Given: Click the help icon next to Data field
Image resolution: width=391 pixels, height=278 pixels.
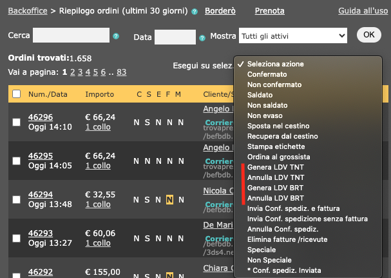Looking at the screenshot, I should (x=202, y=37).
